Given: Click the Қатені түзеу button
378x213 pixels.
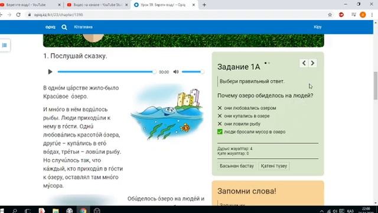Looking at the screenshot, I should [x=274, y=166].
